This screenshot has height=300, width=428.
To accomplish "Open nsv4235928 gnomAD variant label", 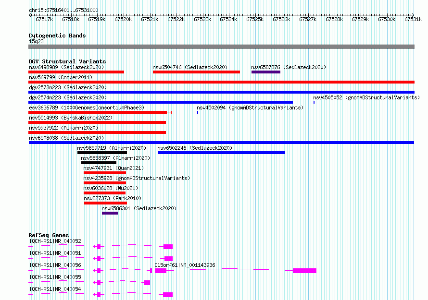I will tap(137, 178).
